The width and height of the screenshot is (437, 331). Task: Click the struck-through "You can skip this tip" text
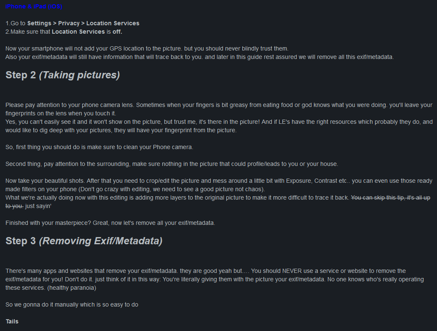pyautogui.click(x=390, y=198)
